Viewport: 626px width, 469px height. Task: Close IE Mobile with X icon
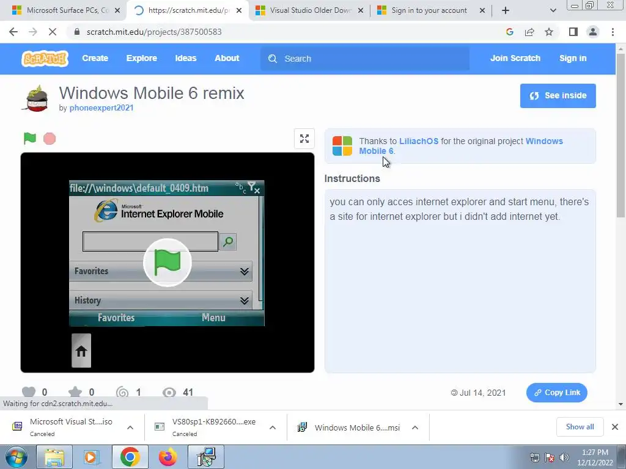(x=257, y=191)
